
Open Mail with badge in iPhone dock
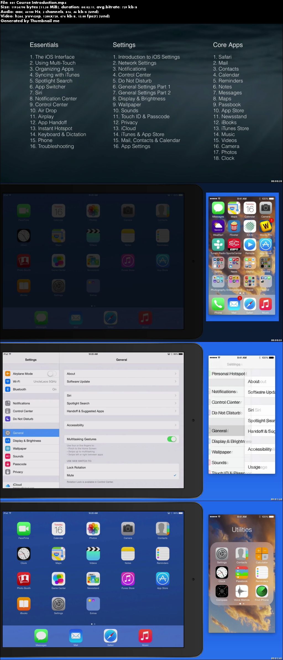[x=234, y=304]
